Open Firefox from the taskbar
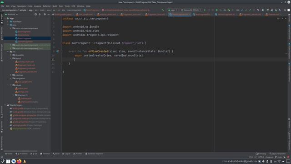This screenshot has width=291, height=164. [19, 161]
